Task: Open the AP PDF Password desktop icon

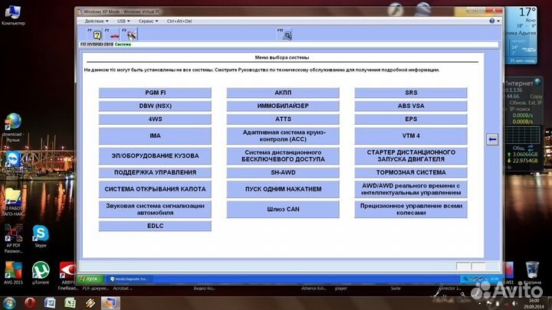Action: pyautogui.click(x=13, y=239)
